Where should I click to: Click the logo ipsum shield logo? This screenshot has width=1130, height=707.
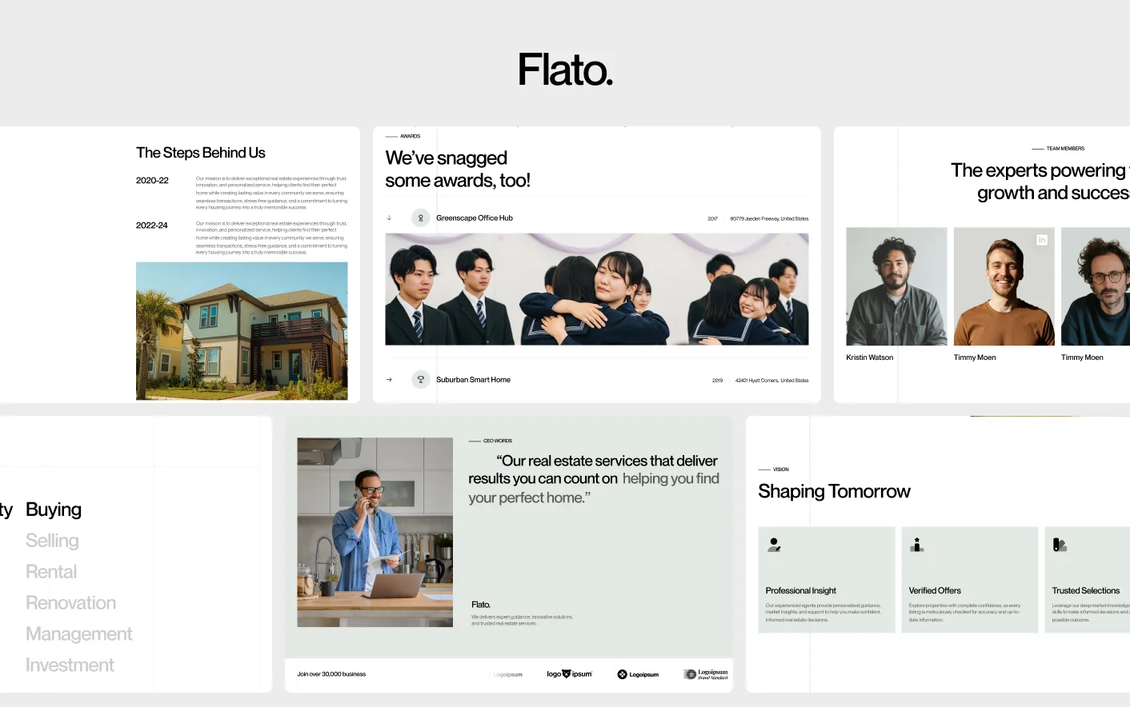pyautogui.click(x=569, y=674)
